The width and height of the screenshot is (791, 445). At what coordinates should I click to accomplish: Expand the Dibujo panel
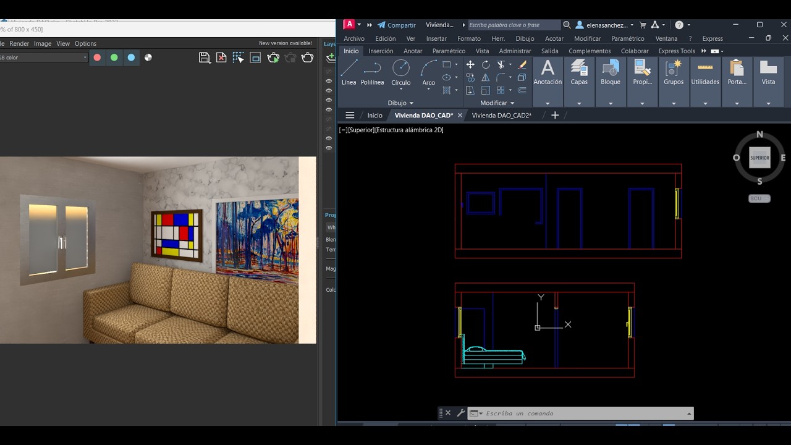400,103
